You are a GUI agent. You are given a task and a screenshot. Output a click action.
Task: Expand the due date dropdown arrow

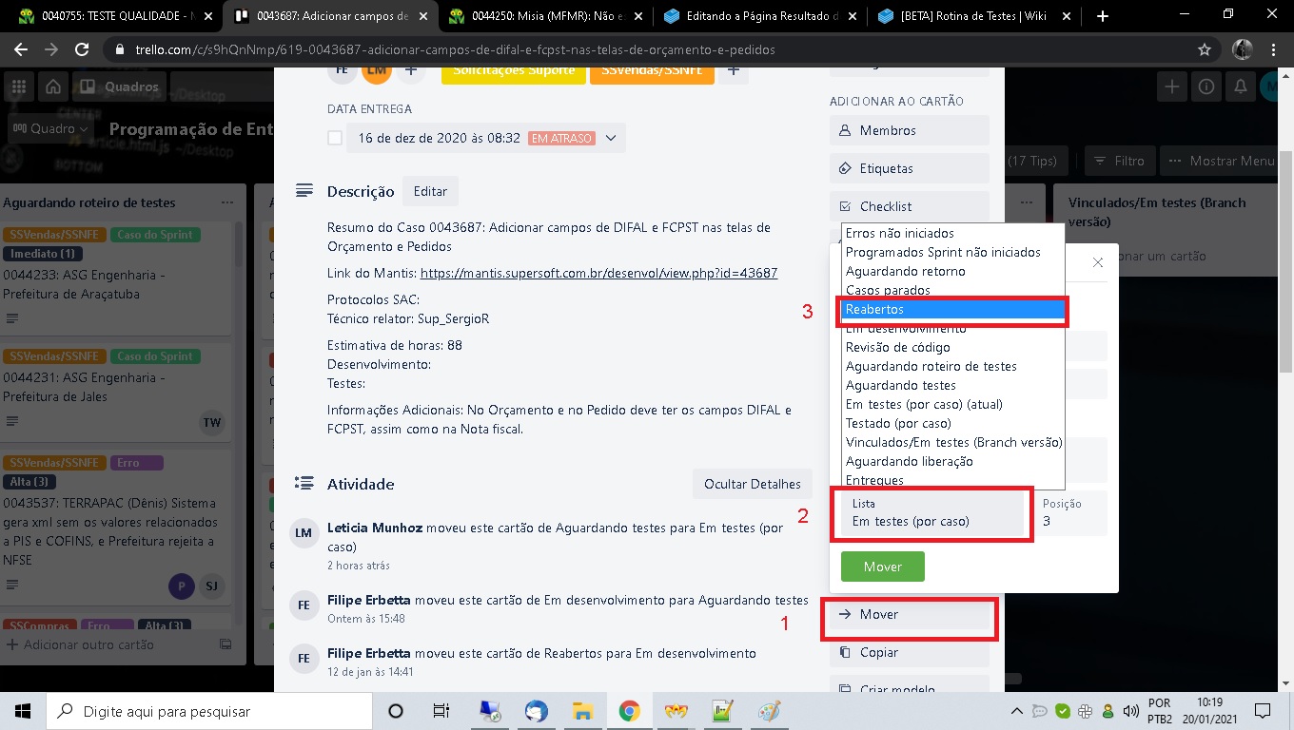click(x=611, y=138)
